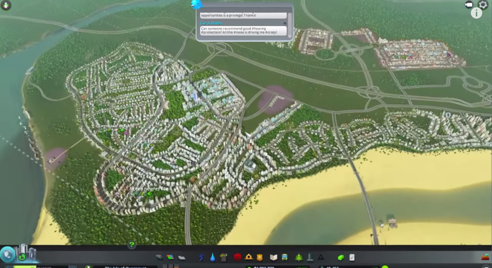Viewport: 492px width, 268px height.
Task: Click the 'opportunities is a privilege' chirp
Action: [243, 16]
